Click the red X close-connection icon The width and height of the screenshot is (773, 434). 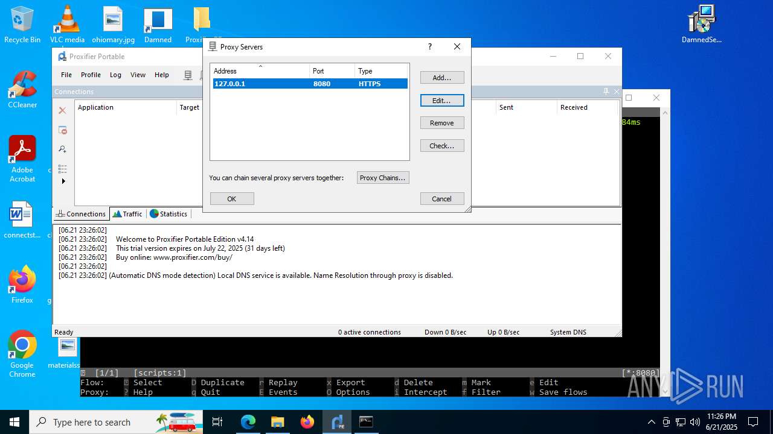62,110
